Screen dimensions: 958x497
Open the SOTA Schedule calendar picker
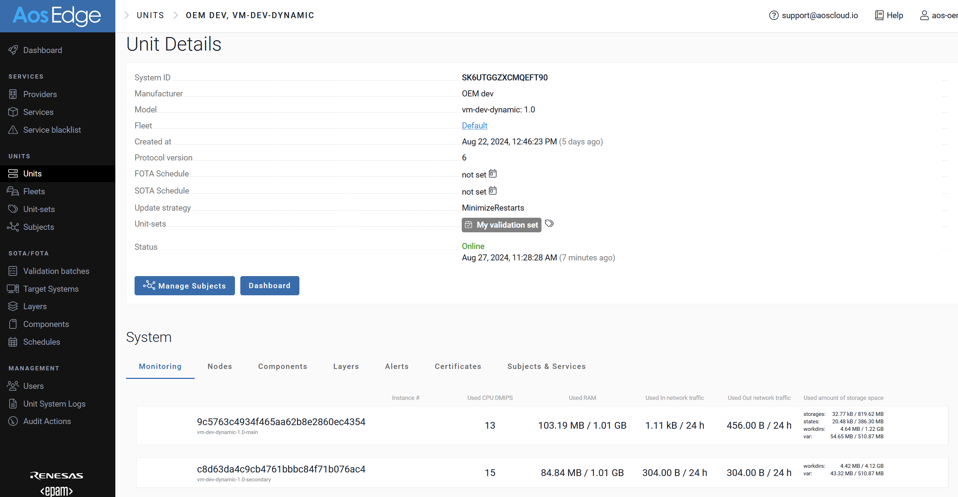point(492,191)
